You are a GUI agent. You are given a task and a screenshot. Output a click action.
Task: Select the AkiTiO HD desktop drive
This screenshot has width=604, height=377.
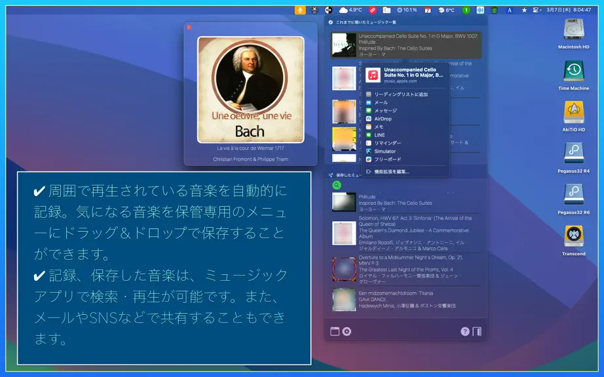click(x=574, y=117)
